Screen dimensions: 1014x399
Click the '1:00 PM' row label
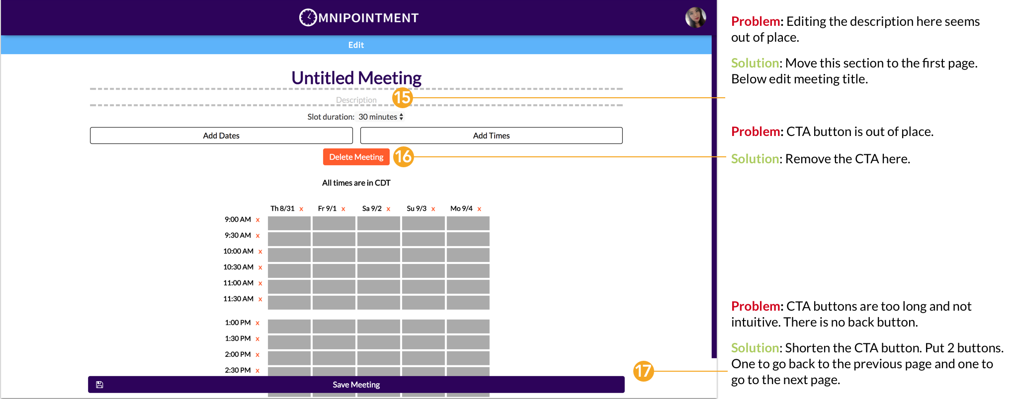tap(238, 323)
